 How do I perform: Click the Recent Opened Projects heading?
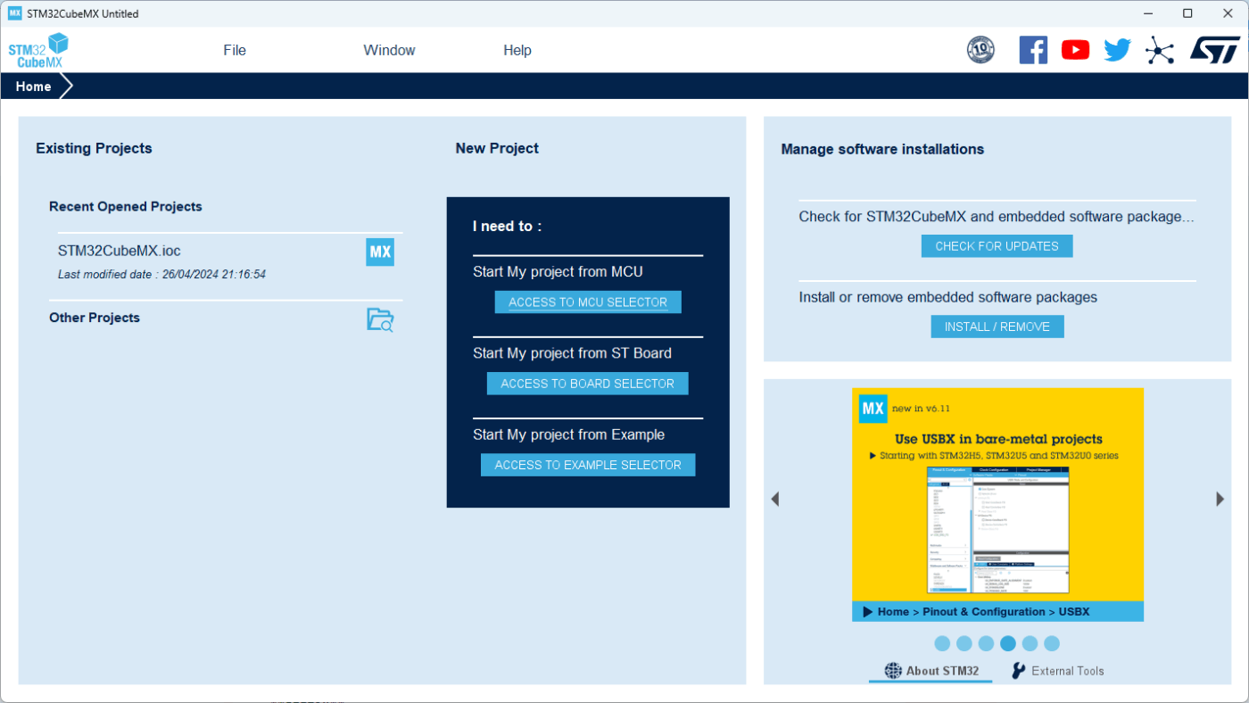click(x=126, y=206)
